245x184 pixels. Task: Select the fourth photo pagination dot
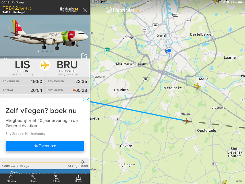(x=51, y=51)
